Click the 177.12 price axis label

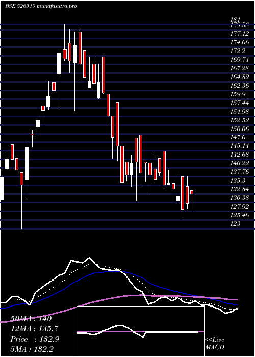(240, 34)
